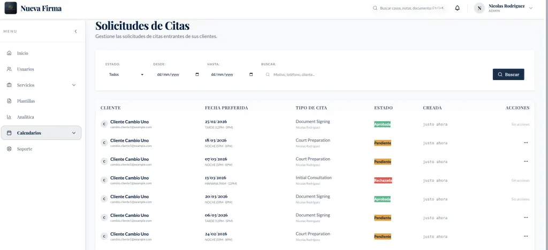Click the Inicio home icon
This screenshot has height=250, width=548.
point(10,53)
